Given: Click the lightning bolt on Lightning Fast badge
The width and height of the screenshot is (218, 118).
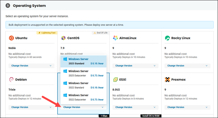Looking at the screenshot, I should (x=39, y=33).
